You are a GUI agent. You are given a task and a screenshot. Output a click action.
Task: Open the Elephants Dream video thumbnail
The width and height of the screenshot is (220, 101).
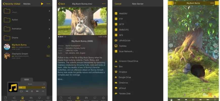pyautogui.click(x=7, y=56)
